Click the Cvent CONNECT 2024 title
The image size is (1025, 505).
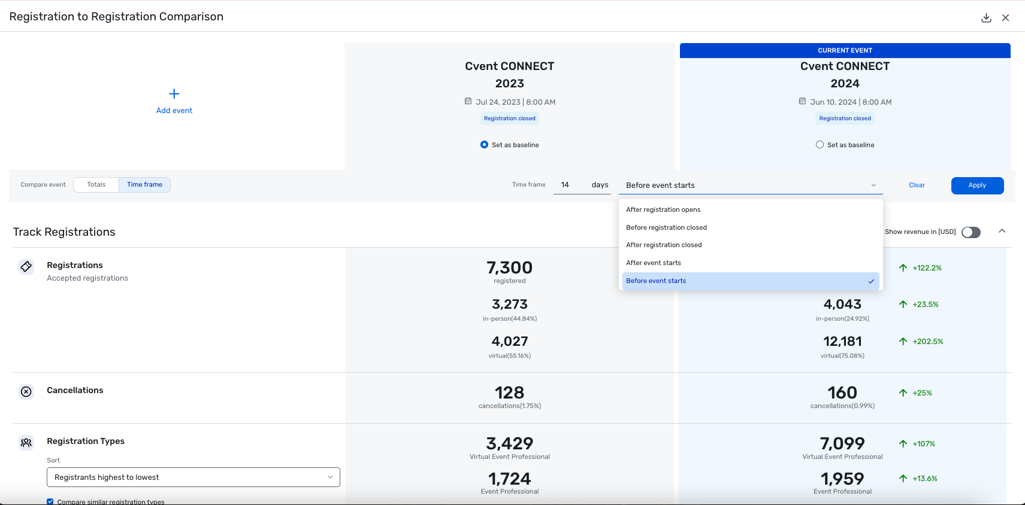click(845, 75)
